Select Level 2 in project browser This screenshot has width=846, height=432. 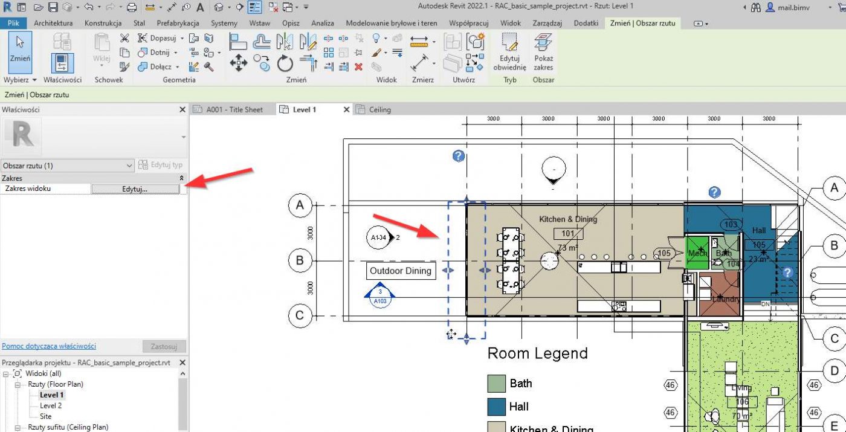(x=51, y=405)
